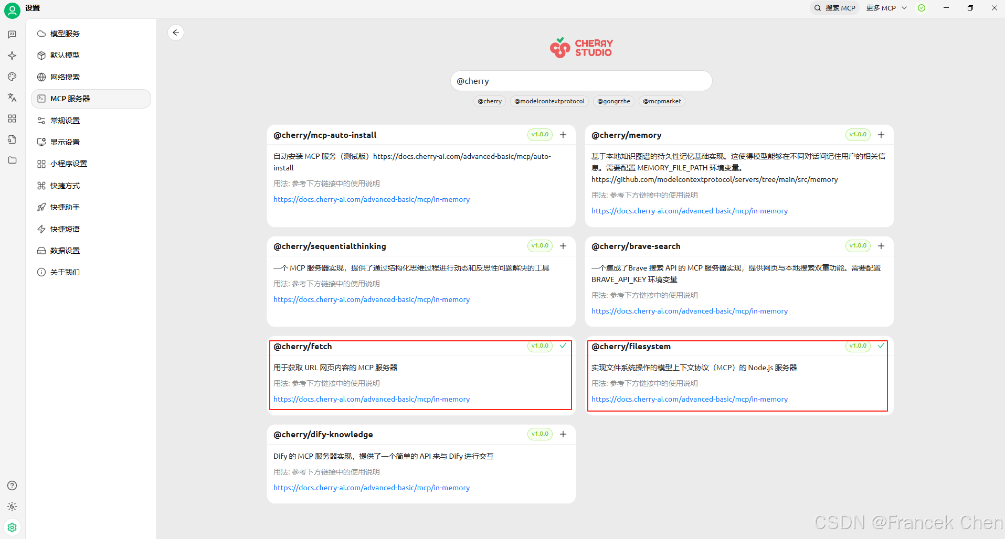Click the help question mark icon
1005x539 pixels.
[x=12, y=486]
